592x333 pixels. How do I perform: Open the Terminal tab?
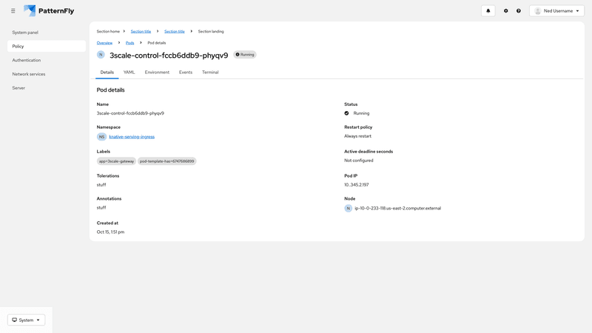(x=210, y=73)
